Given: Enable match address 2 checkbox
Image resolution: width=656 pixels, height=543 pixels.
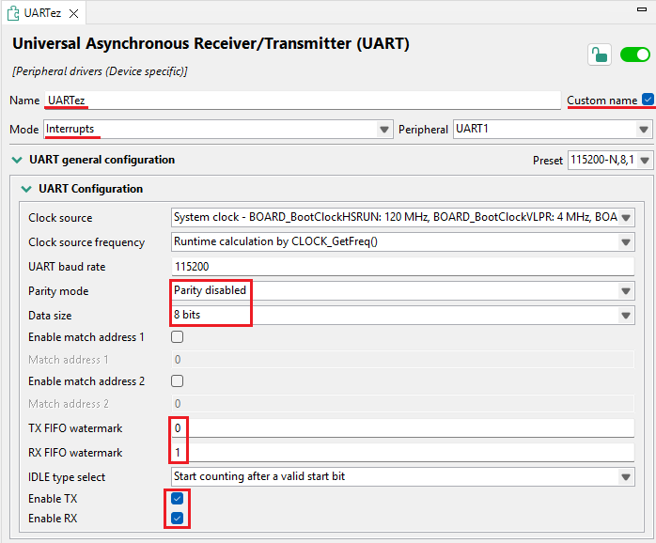Looking at the screenshot, I should (177, 381).
